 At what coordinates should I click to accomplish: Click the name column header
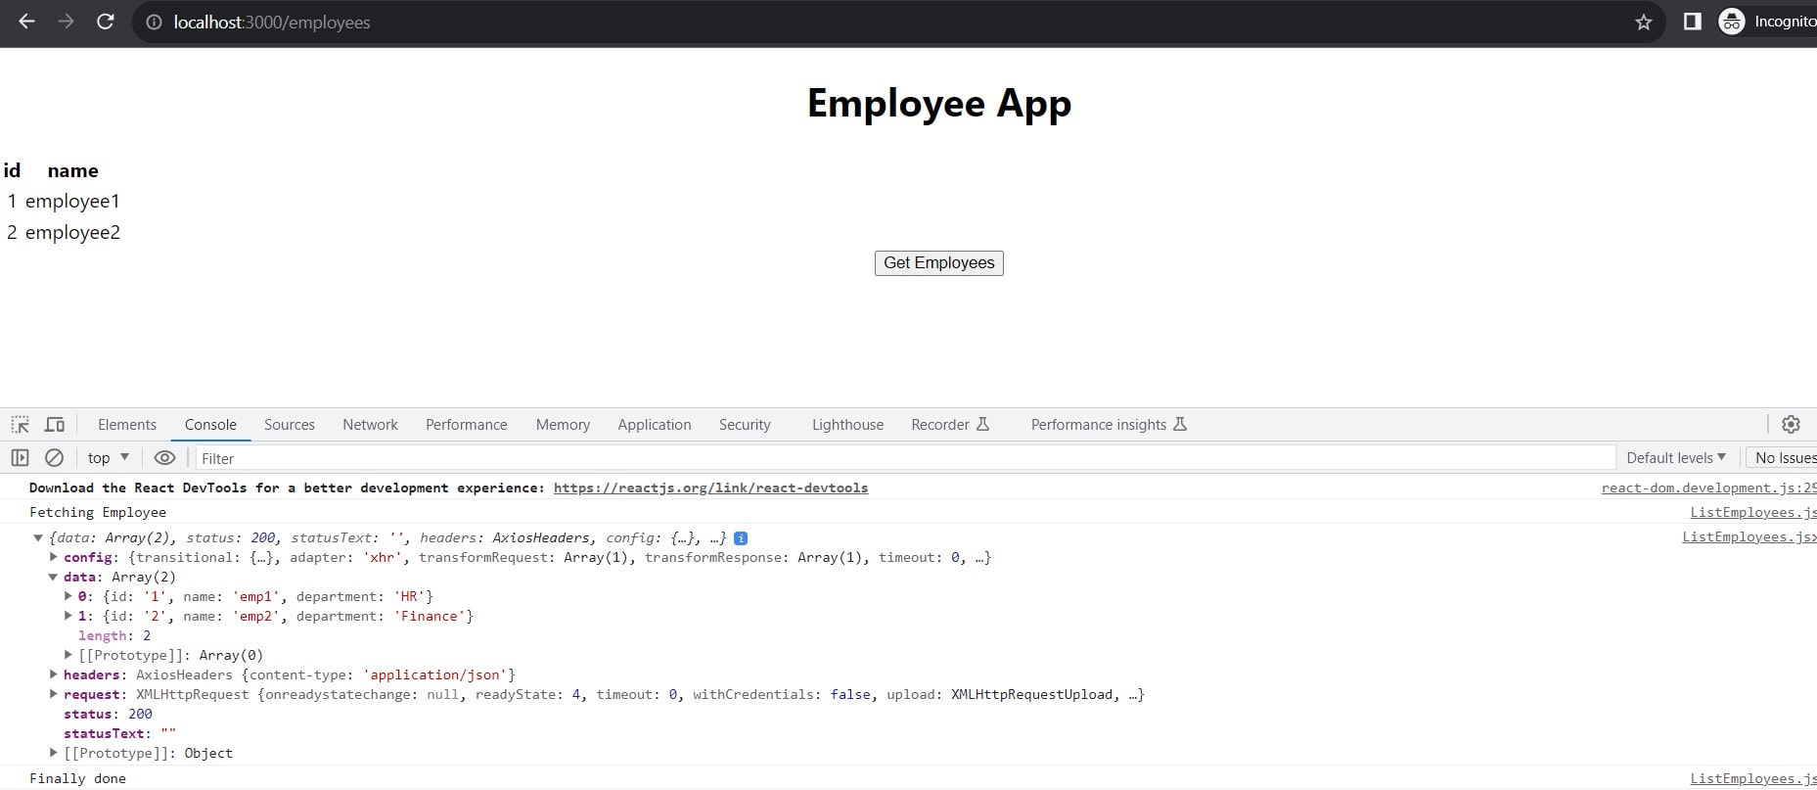pos(72,170)
